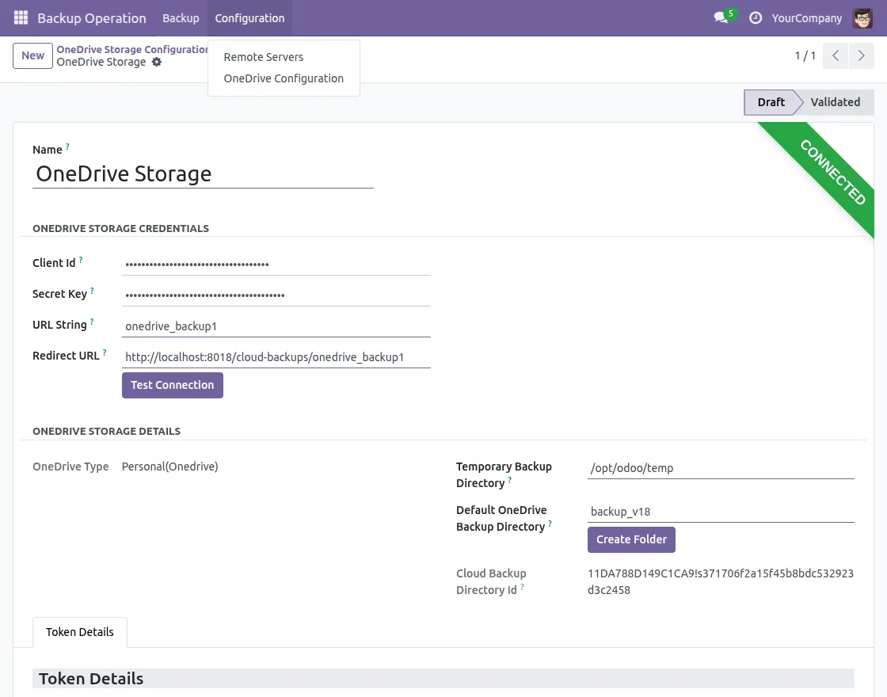Open the Backup menu
Viewport: 887px width, 697px height.
click(x=181, y=17)
